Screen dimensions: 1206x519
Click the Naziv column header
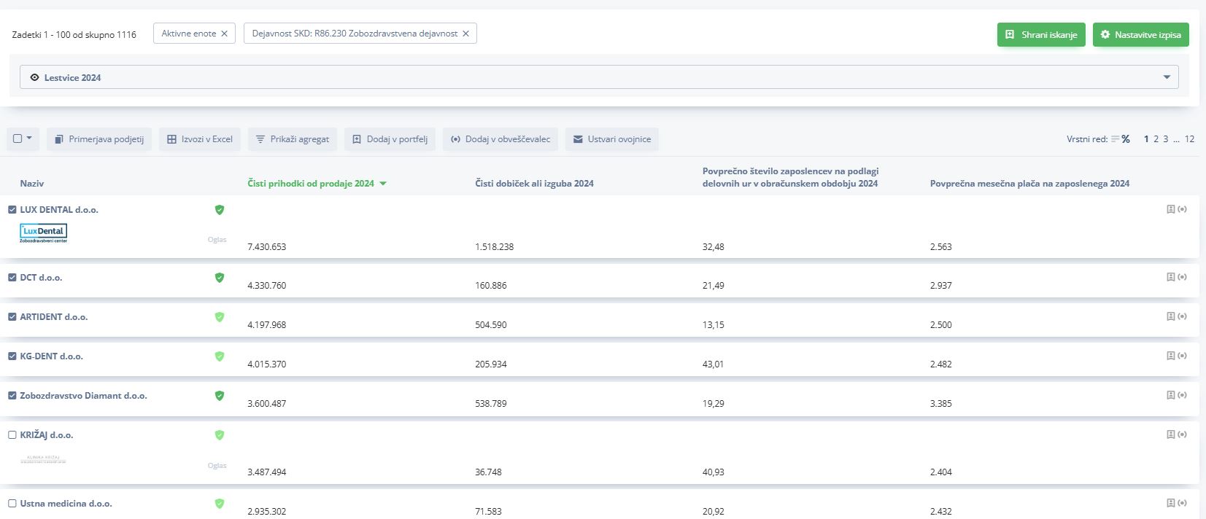(32, 184)
